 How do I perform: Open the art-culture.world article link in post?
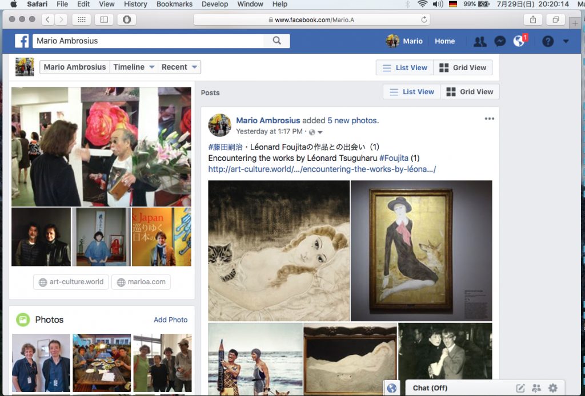pos(322,169)
